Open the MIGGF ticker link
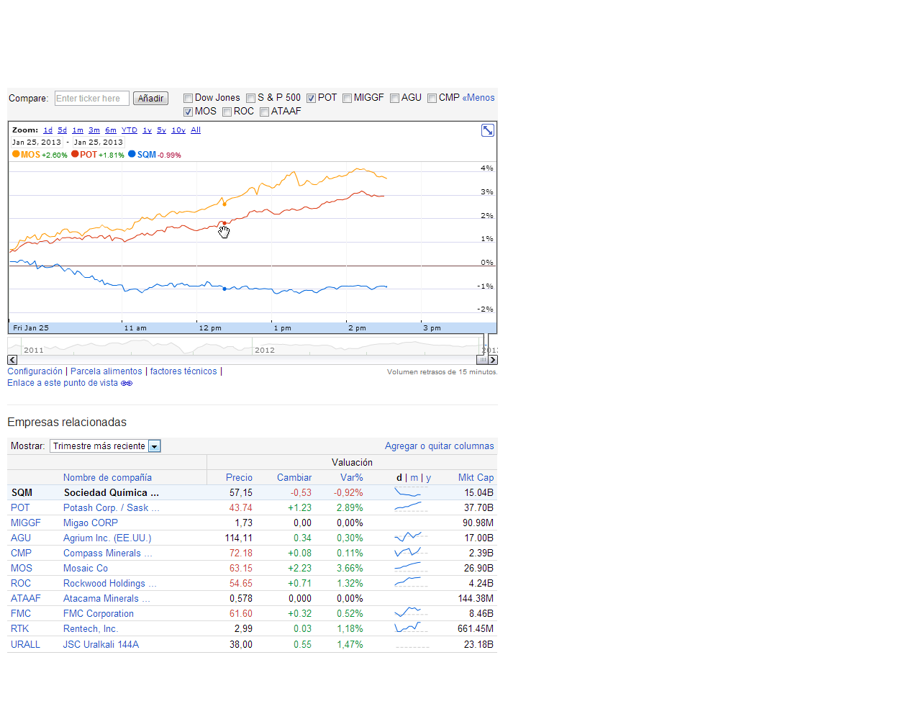The image size is (921, 714). coord(26,523)
